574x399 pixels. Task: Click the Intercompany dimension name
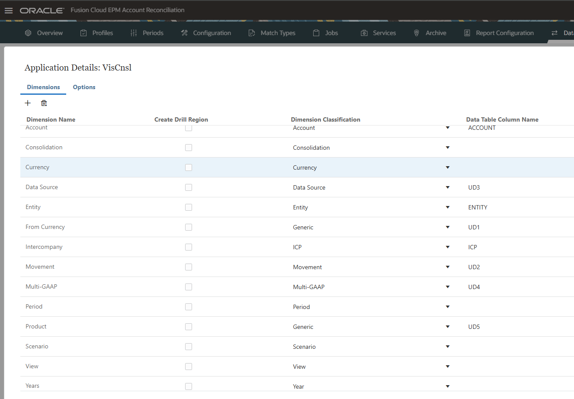tap(44, 247)
